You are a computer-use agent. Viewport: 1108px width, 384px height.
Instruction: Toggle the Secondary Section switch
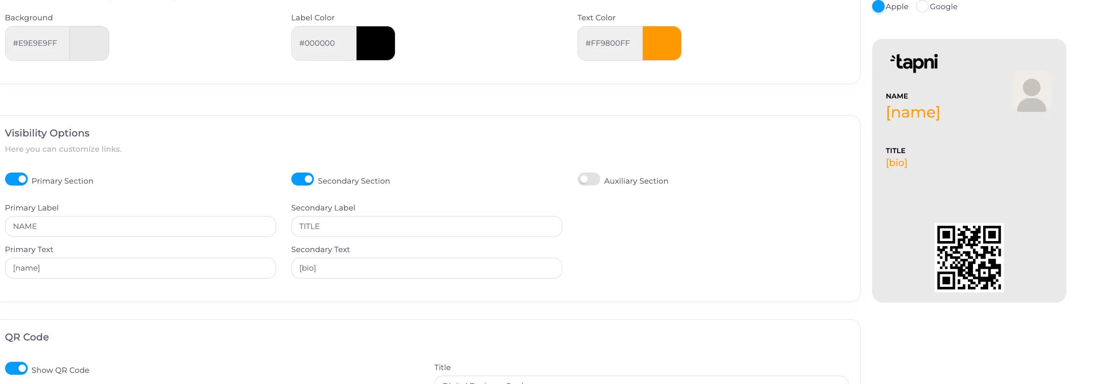[x=302, y=180]
